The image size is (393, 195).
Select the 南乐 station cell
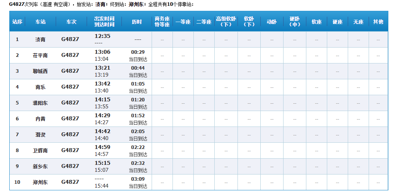[40, 87]
